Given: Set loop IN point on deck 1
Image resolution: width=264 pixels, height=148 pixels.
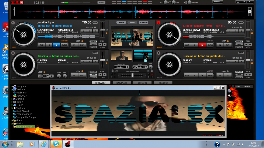Looking at the screenshot, I should tap(74, 45).
